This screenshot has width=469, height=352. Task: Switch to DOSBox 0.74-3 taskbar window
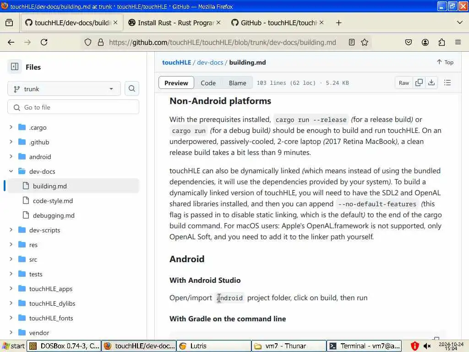[x=64, y=346]
